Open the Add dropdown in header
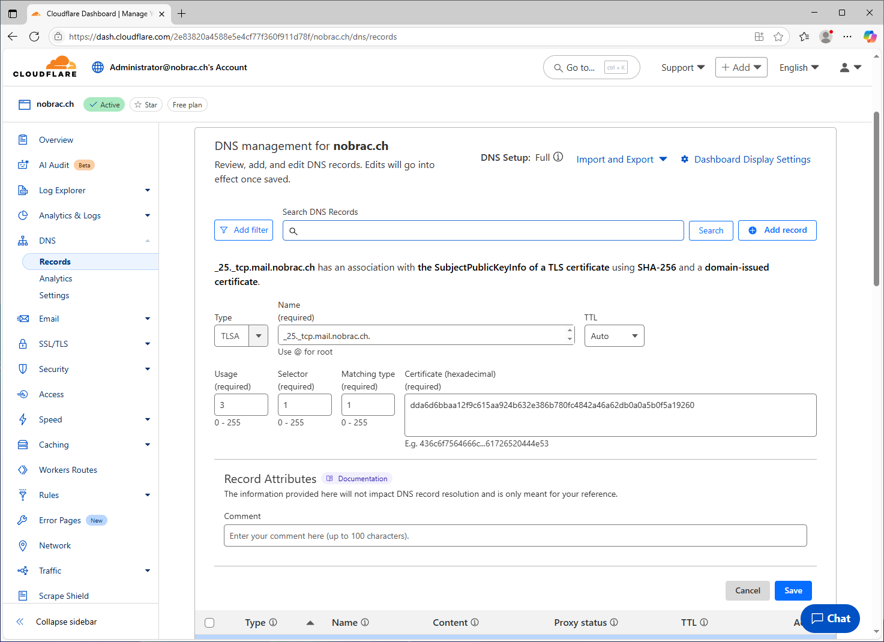This screenshot has height=642, width=884. (741, 67)
